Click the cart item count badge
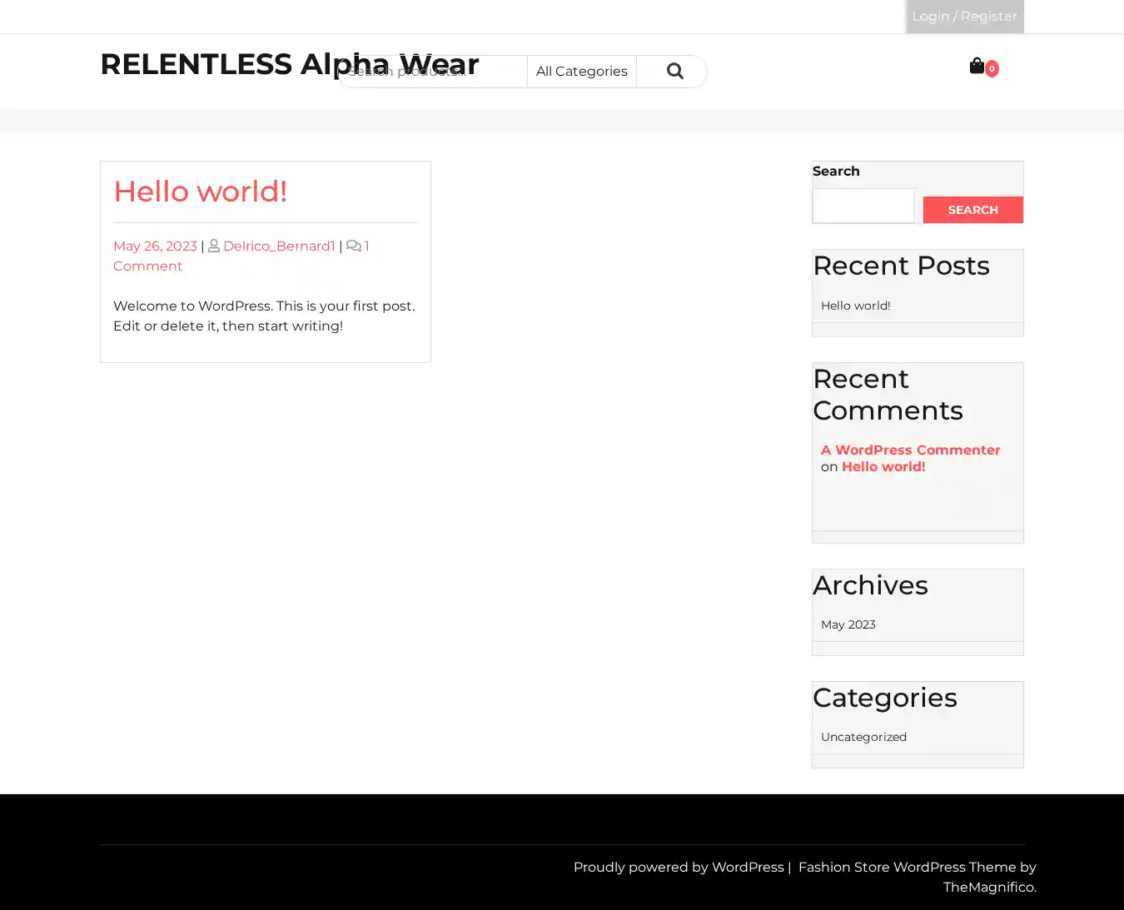 (x=992, y=69)
